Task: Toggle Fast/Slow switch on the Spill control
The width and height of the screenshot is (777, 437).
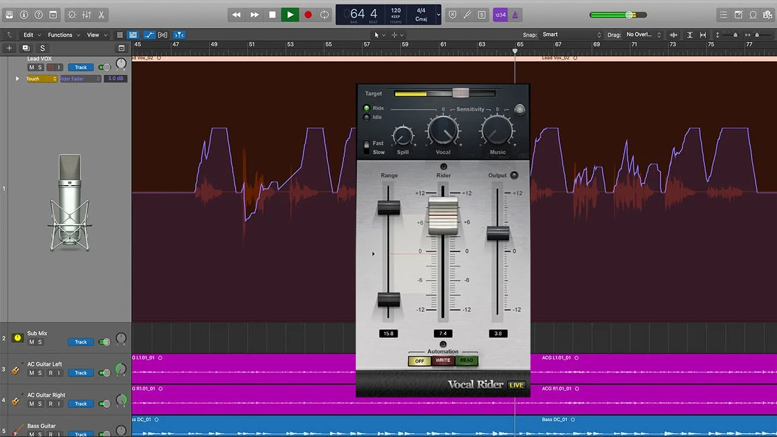Action: (366, 147)
